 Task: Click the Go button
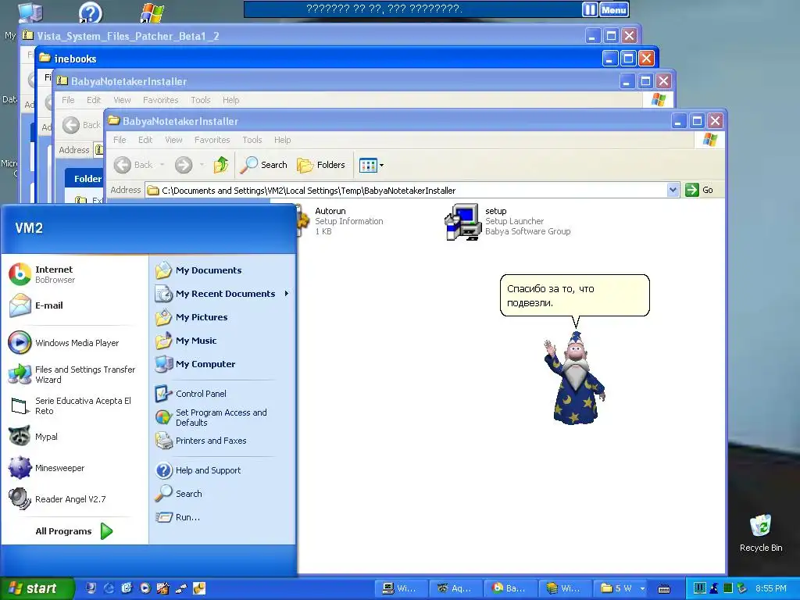pos(699,190)
